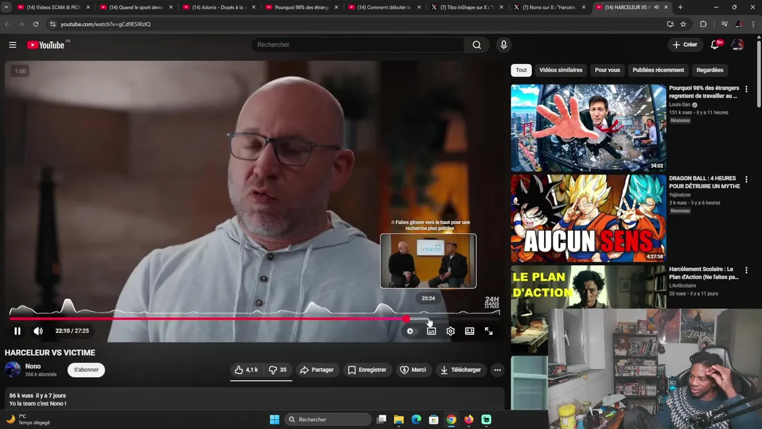Viewport: 762px width, 429px height.
Task: Switch to Videos SCAM & PIC browser tab
Action: (53, 7)
